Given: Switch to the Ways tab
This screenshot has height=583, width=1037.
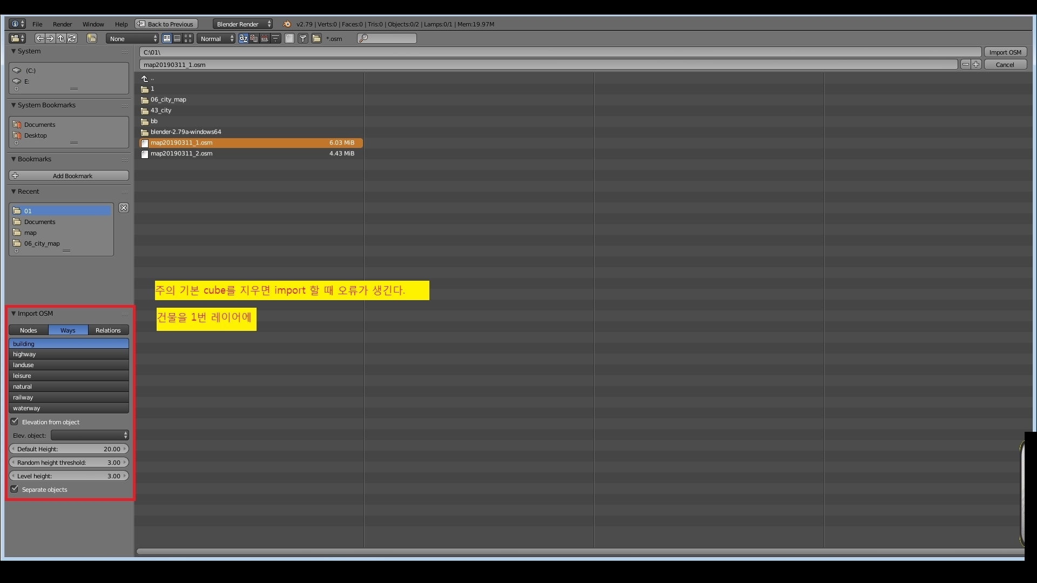Looking at the screenshot, I should click(x=68, y=330).
